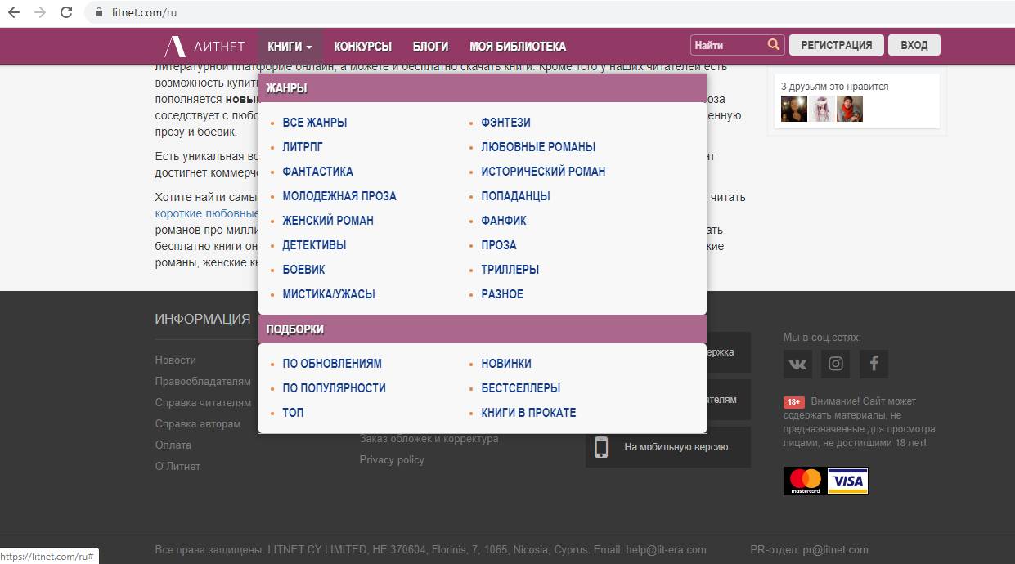Collapse the Книги dropdown menu
This screenshot has width=1015, height=564.
pos(290,47)
